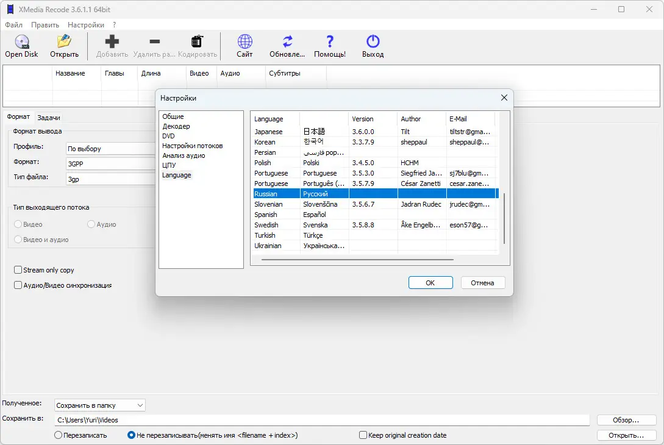Click the XMedia Recode title bar app icon

point(10,9)
